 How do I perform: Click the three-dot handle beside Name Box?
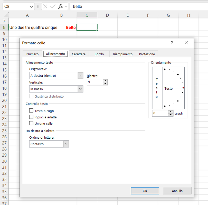click(x=38, y=6)
